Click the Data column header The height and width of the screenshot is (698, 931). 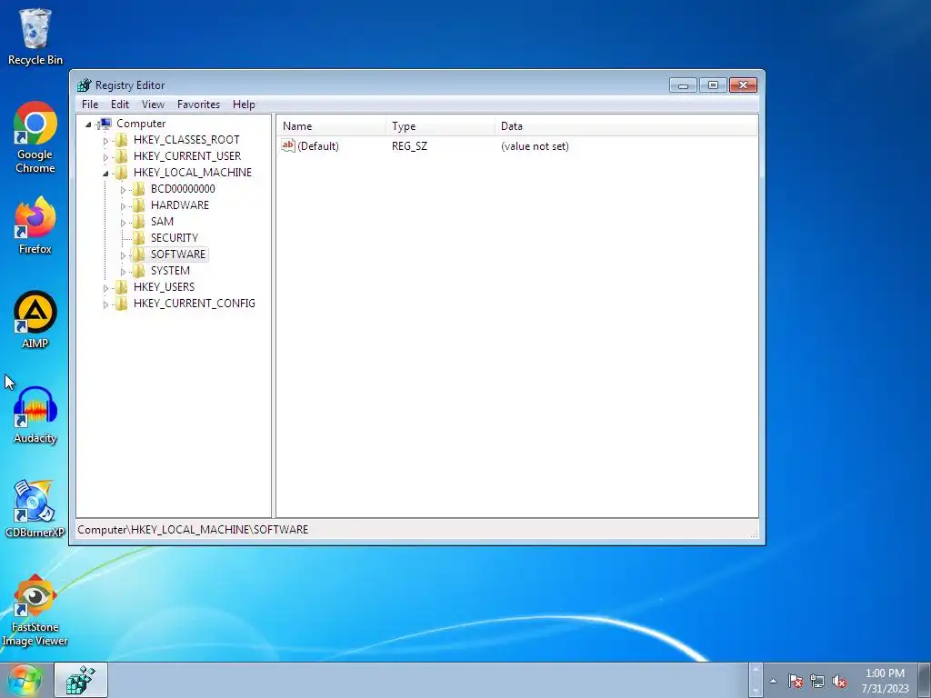click(626, 125)
